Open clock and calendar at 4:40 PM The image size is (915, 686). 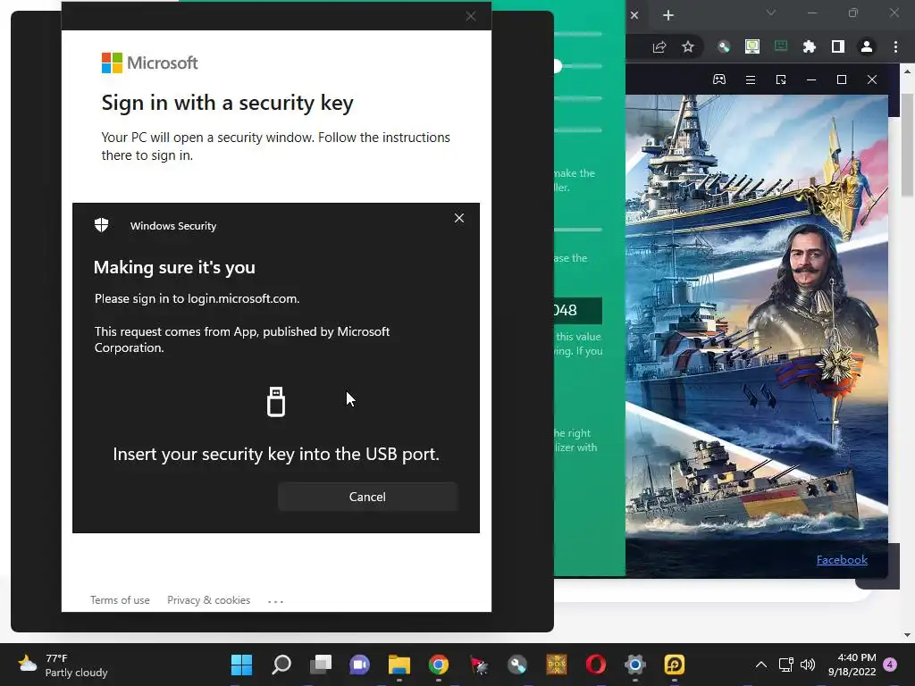point(852,665)
